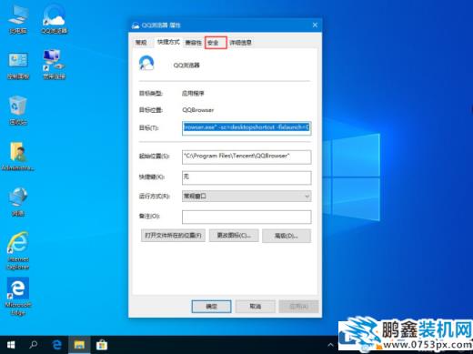
Task: Select the Network globe desktop icon
Action: (18, 201)
